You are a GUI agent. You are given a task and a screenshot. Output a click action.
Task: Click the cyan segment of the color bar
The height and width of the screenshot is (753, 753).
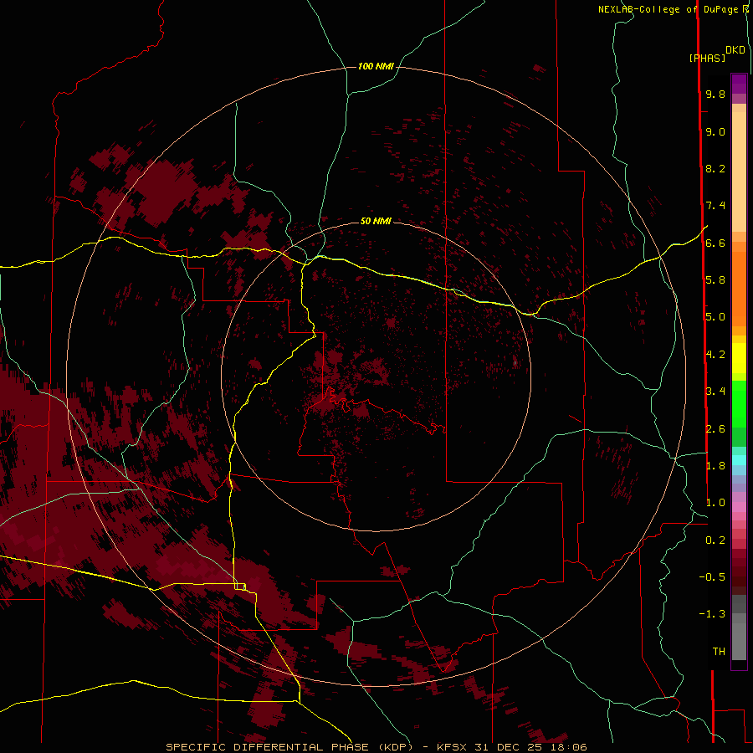pyautogui.click(x=739, y=460)
